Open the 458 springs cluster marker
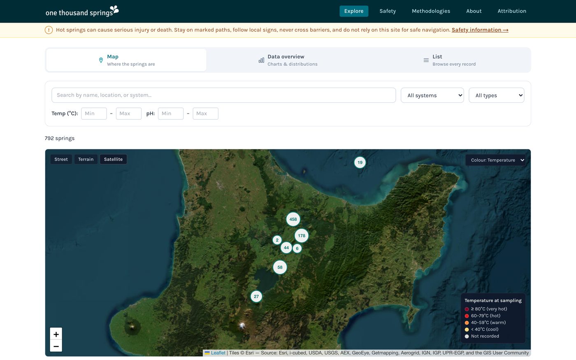This screenshot has width=576, height=360. coord(293,219)
